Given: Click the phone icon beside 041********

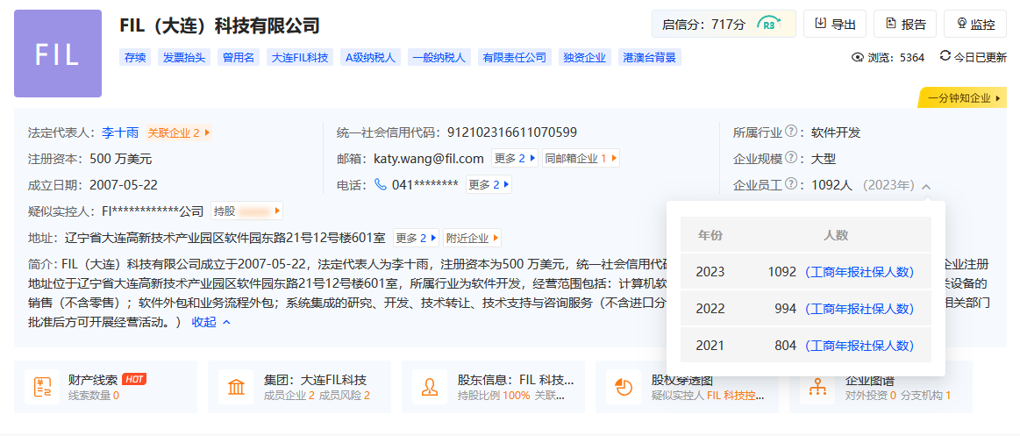Looking at the screenshot, I should 381,185.
